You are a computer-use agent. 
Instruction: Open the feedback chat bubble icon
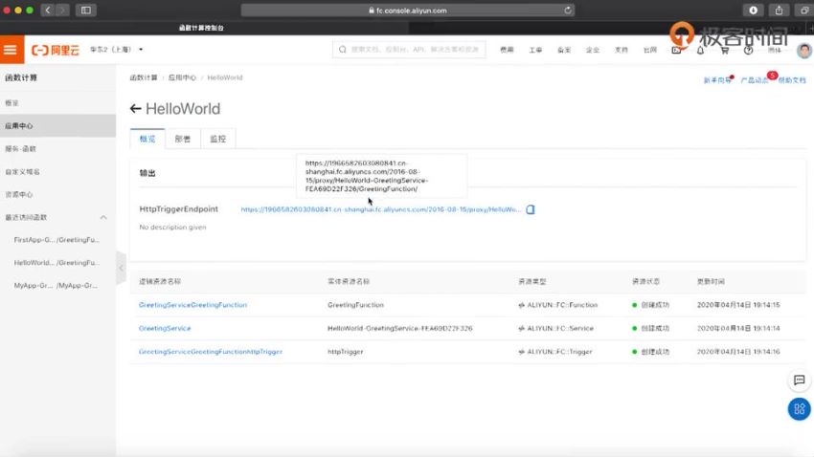click(x=799, y=381)
